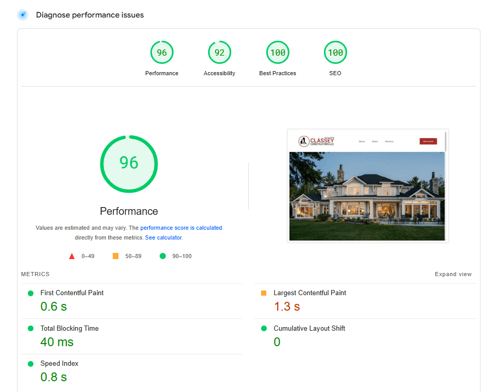This screenshot has height=392, width=498.
Task: Select the 'SEO' category label
Action: point(335,73)
